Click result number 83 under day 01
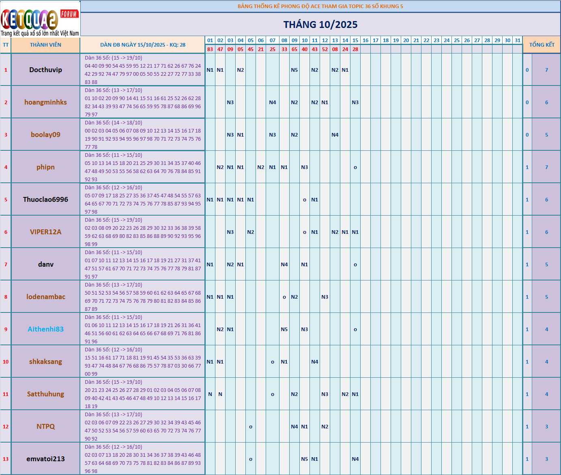This screenshot has height=475, width=561. coord(210,49)
